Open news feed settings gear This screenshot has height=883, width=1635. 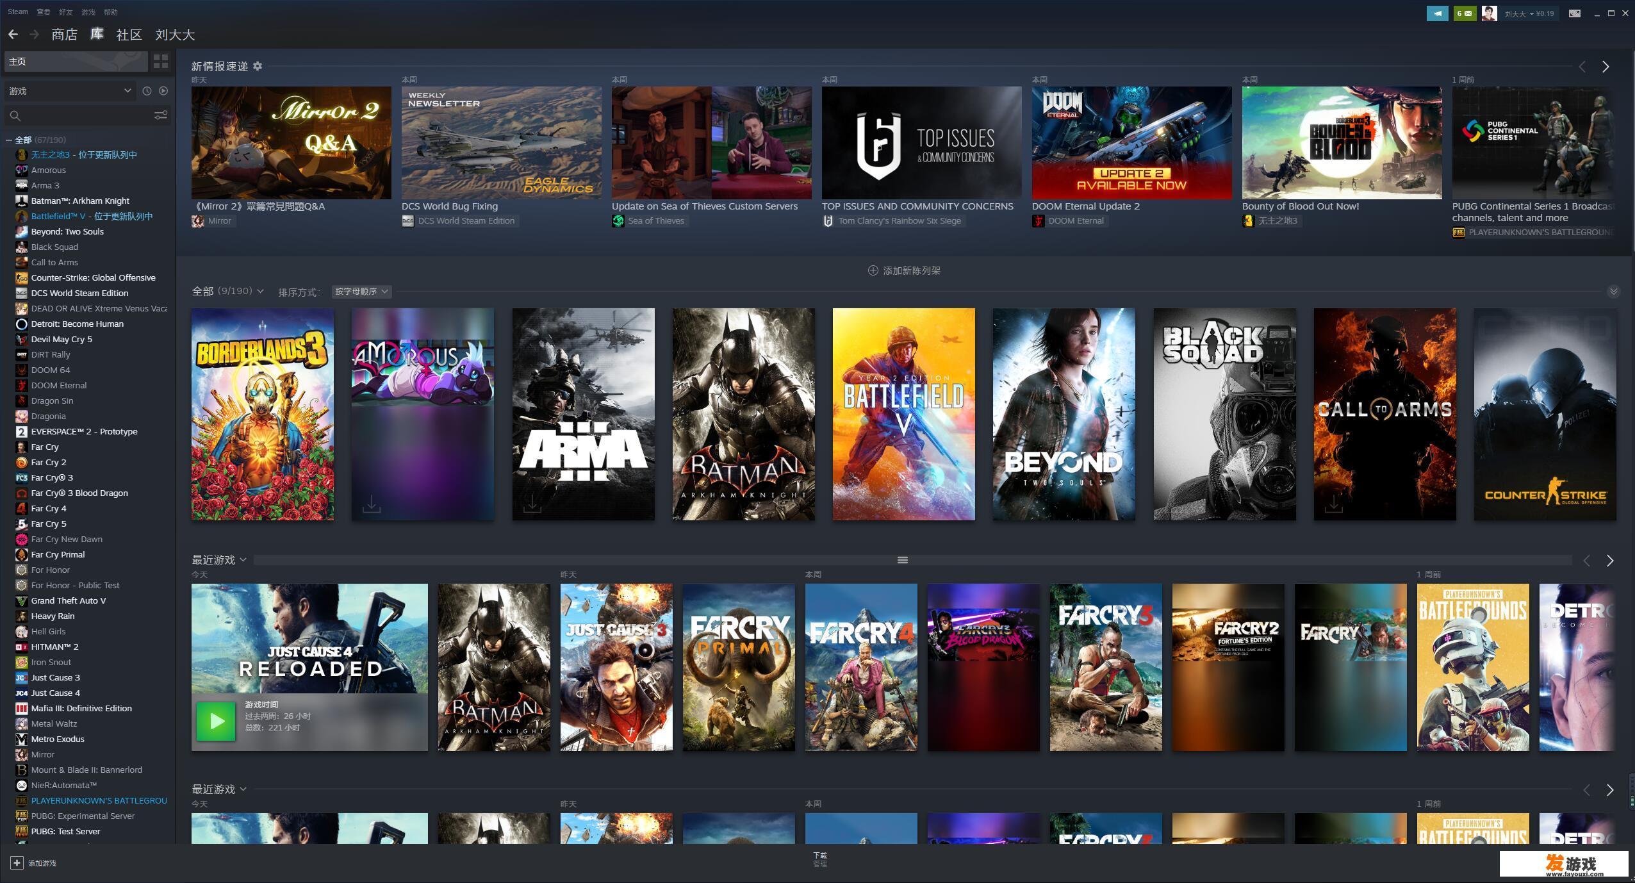pos(258,66)
